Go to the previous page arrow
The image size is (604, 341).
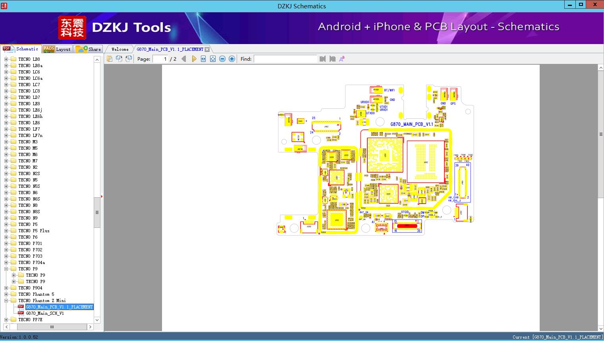point(184,59)
